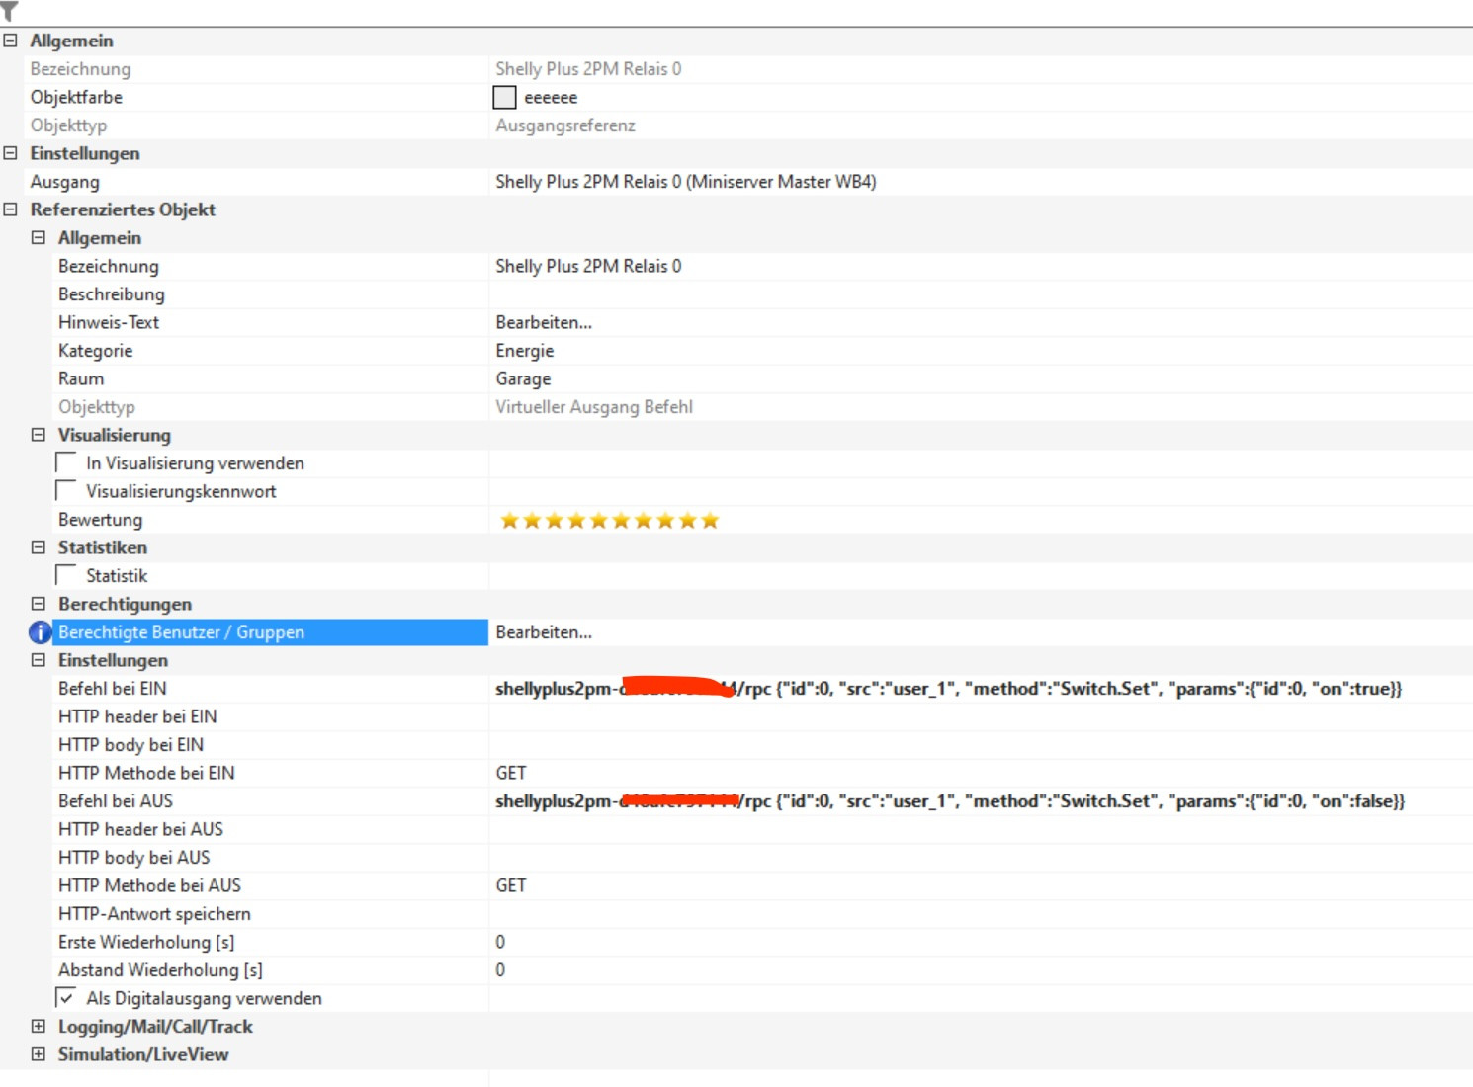Click greyed top Bezeichnung value Shelly Plus 2PM Relais 0
1473x1087 pixels.
[588, 69]
